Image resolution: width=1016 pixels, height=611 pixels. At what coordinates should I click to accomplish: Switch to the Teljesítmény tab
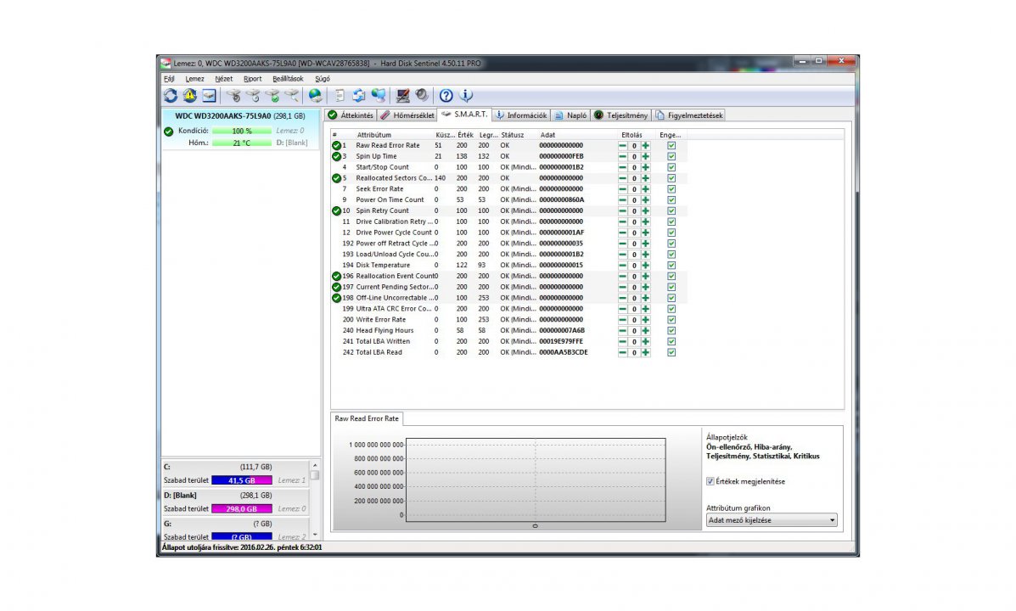(x=620, y=115)
